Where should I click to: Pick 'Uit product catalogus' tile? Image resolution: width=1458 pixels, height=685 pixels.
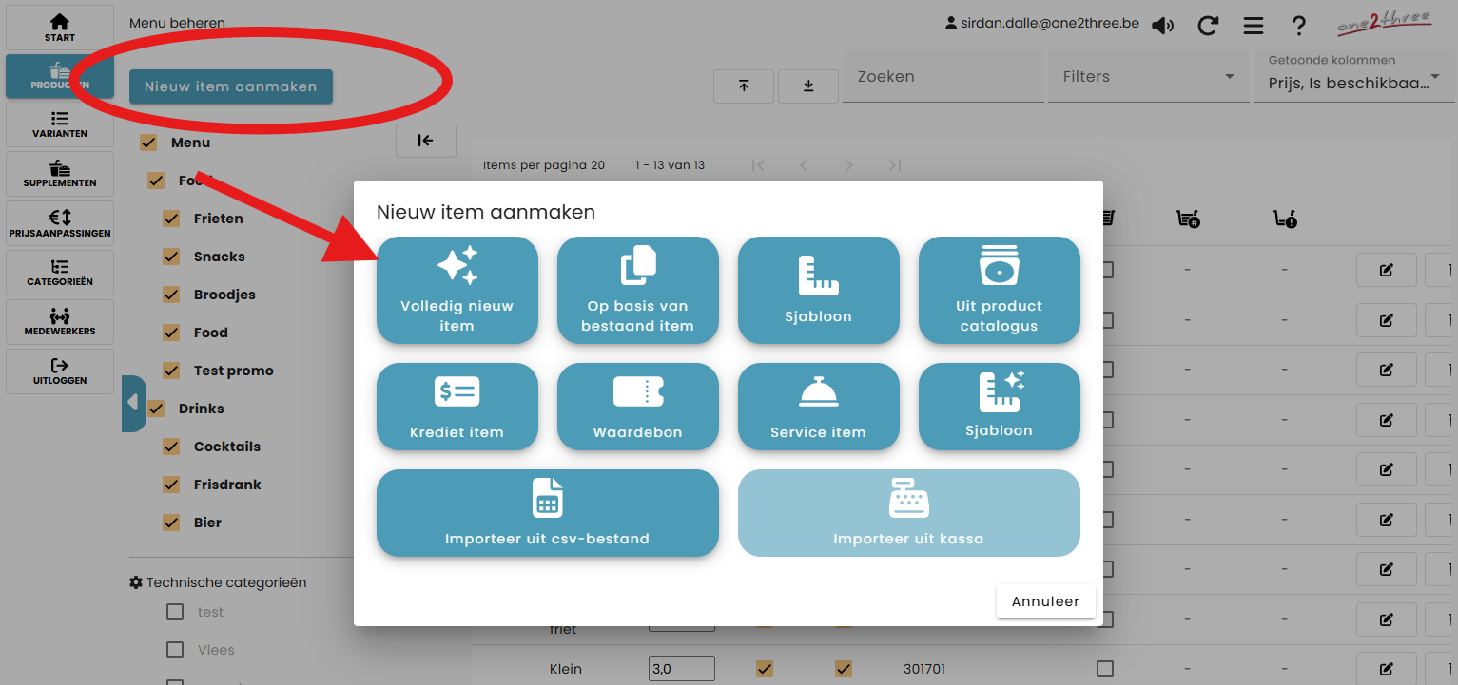(999, 290)
